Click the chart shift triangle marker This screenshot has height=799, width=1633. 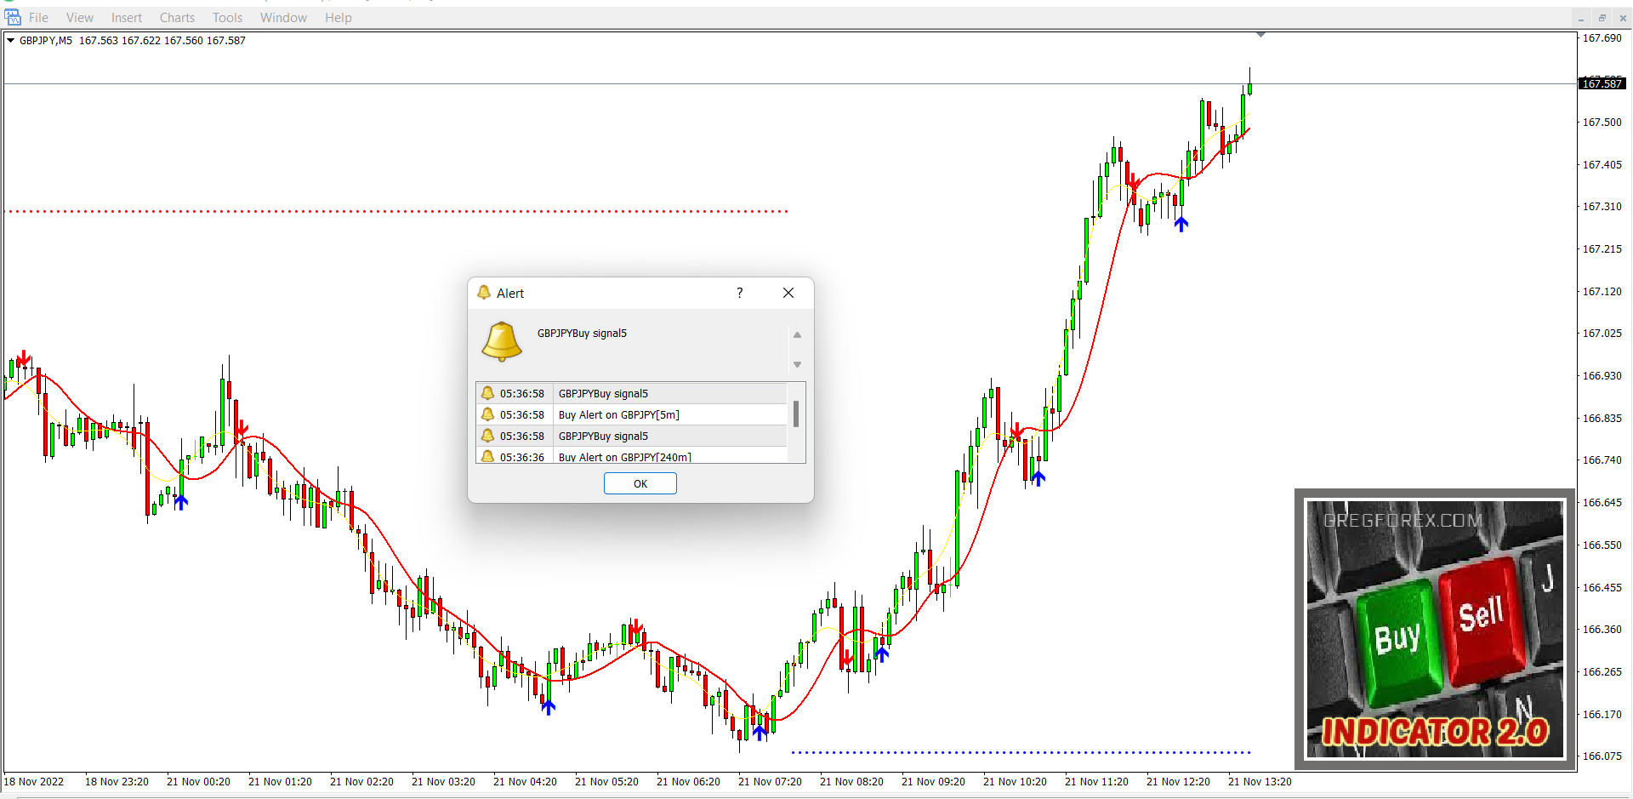[x=1260, y=35]
